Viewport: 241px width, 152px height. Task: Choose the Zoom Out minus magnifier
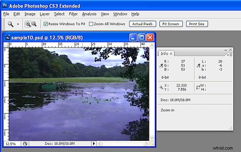(x=34, y=24)
